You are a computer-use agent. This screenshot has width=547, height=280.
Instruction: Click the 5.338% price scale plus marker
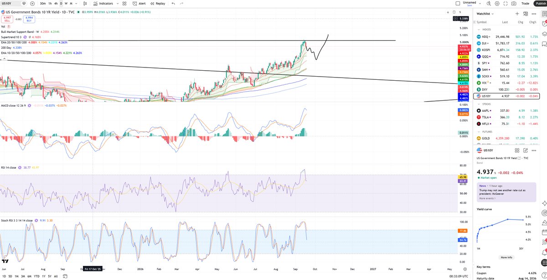(456, 18)
